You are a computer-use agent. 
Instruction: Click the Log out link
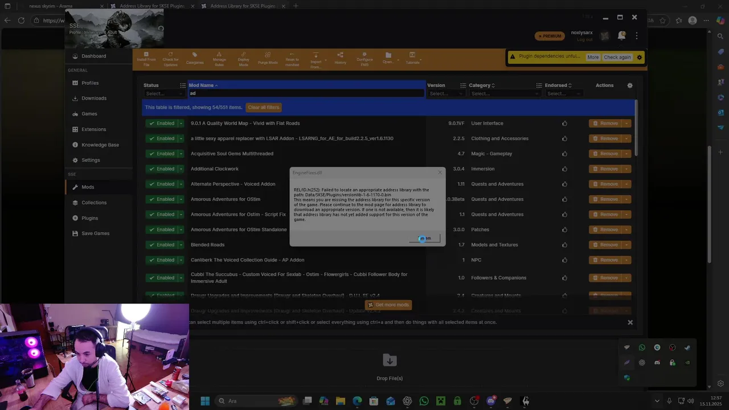tap(584, 39)
